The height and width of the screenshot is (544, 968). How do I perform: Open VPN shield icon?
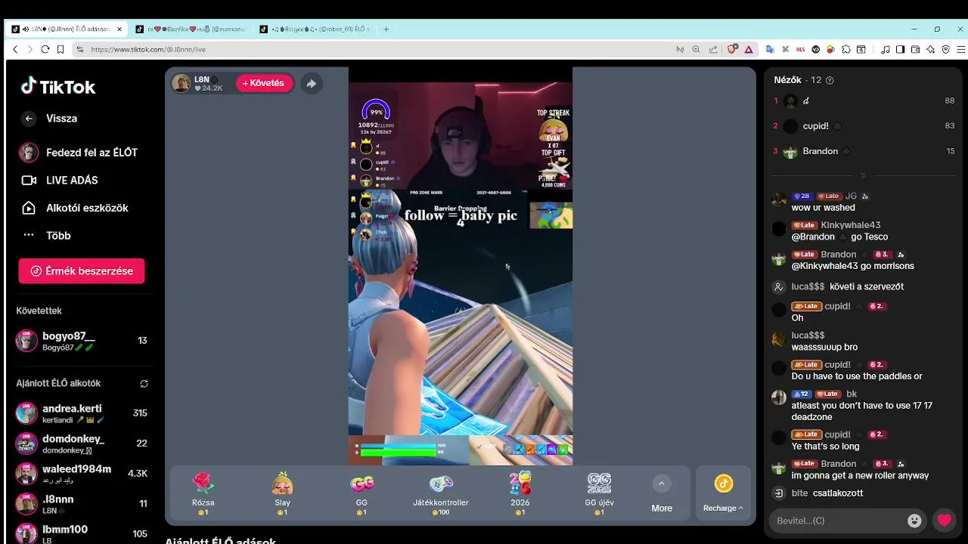click(945, 49)
